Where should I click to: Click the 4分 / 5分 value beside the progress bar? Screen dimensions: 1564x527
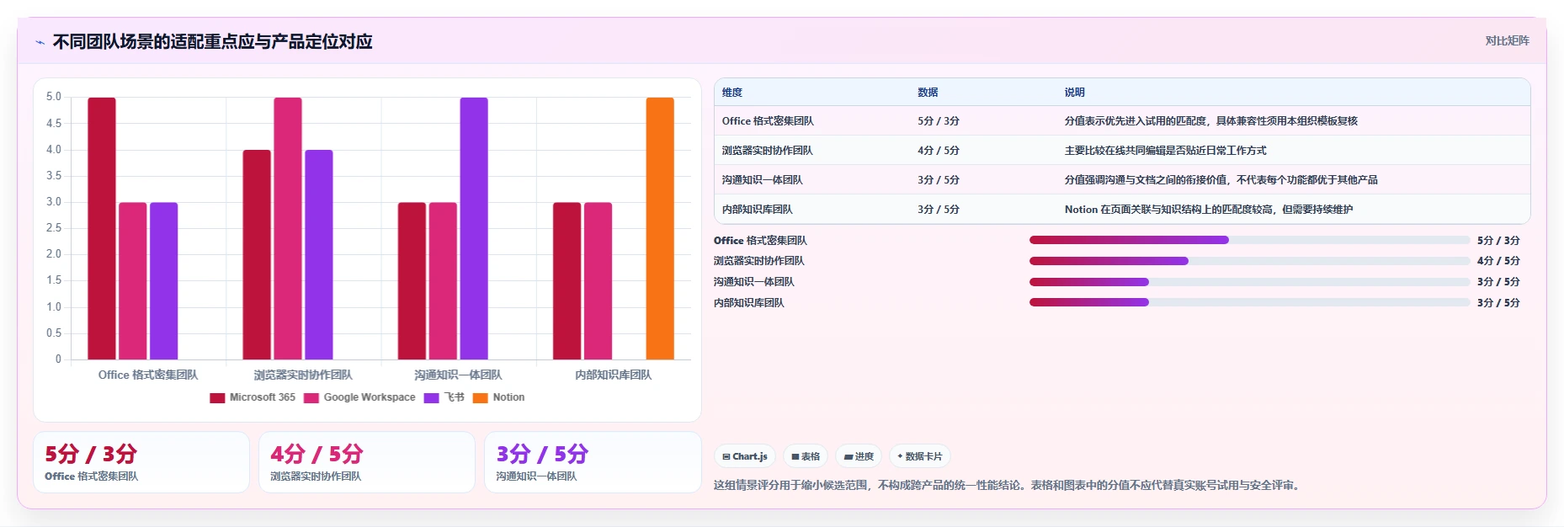pyautogui.click(x=1498, y=261)
